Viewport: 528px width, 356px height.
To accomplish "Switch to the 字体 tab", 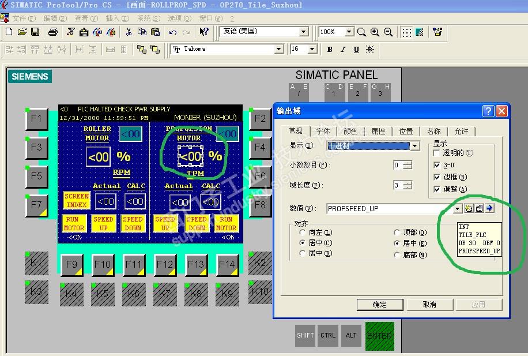I will click(323, 131).
